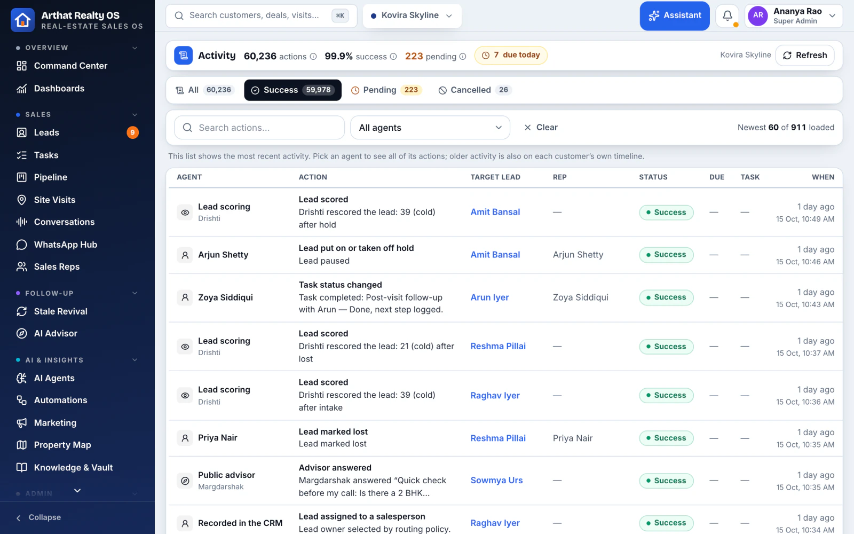Show info for success rate
The height and width of the screenshot is (534, 854).
point(393,57)
